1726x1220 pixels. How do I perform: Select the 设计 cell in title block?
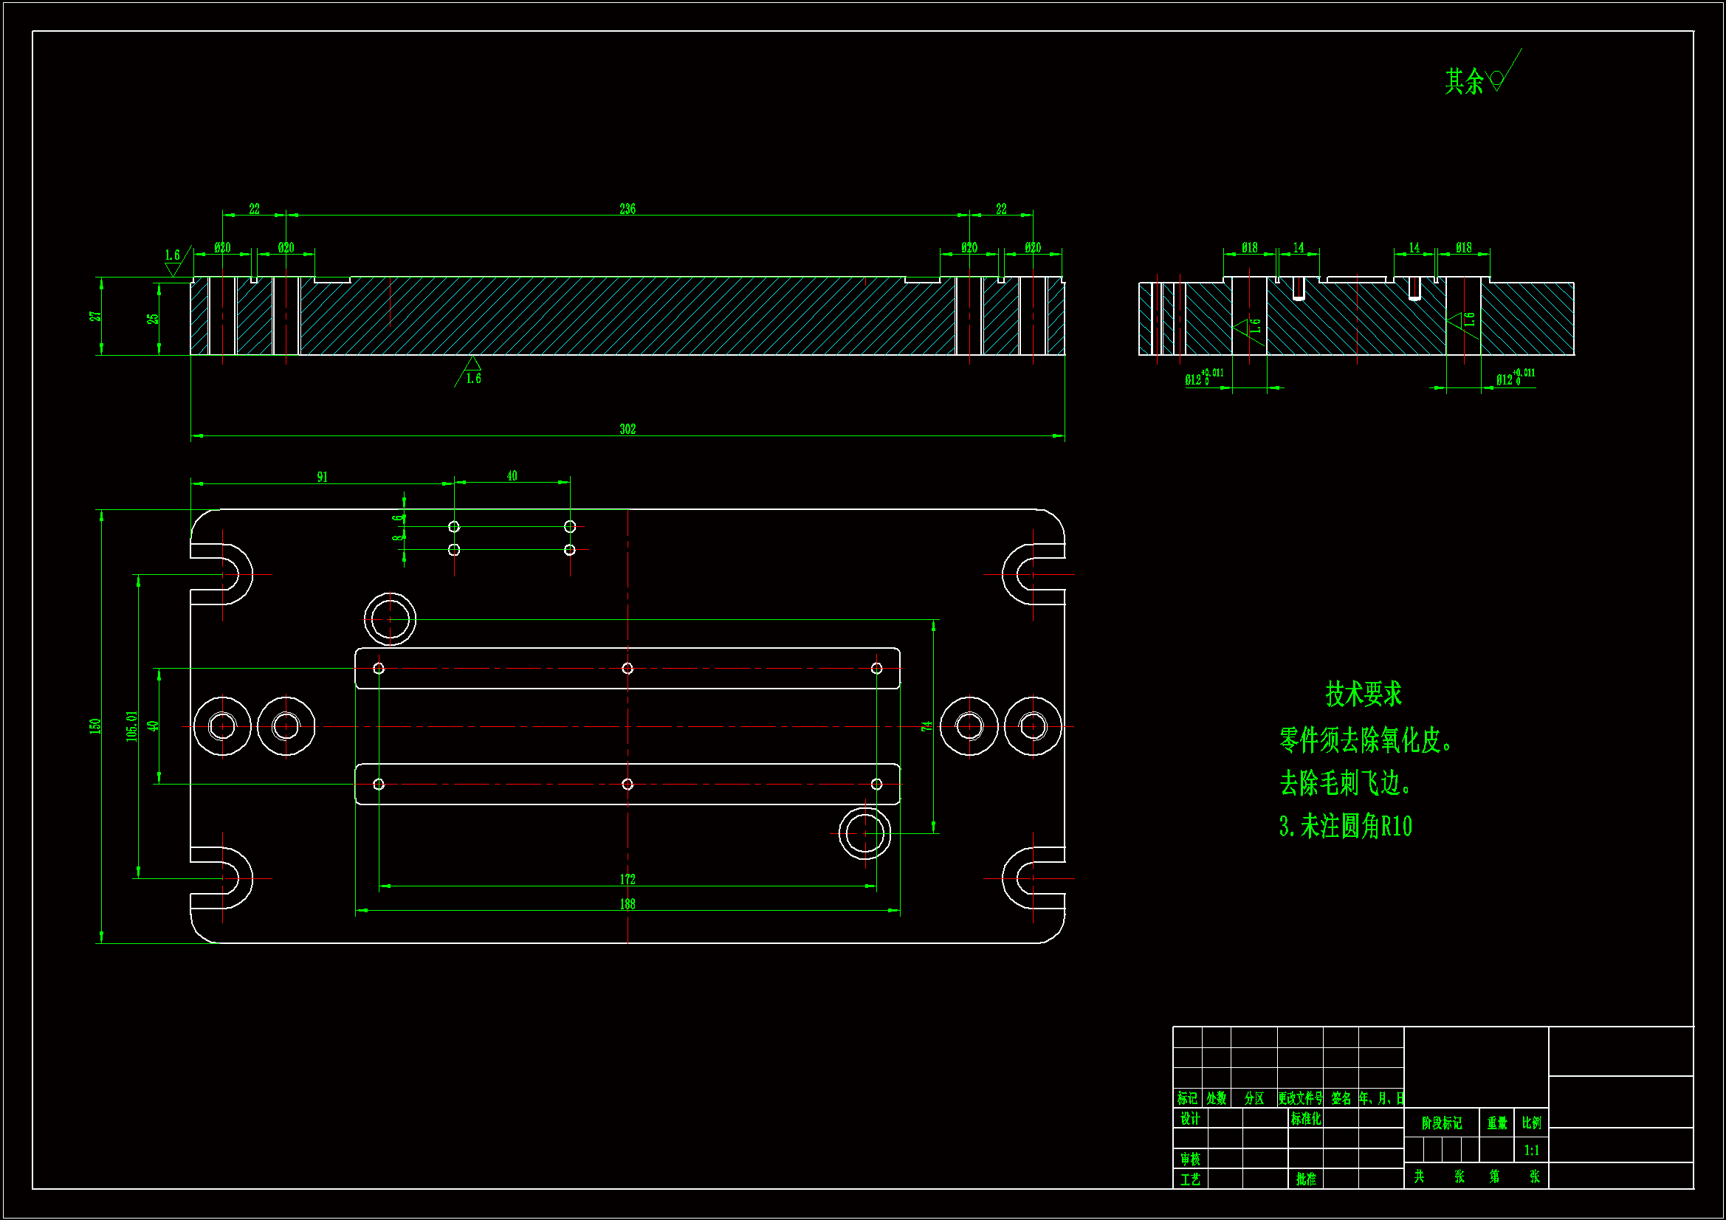(x=1189, y=1119)
